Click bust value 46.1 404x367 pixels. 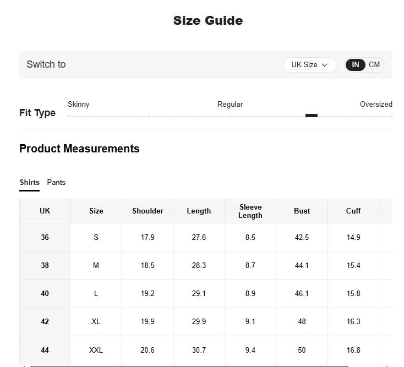tap(302, 293)
